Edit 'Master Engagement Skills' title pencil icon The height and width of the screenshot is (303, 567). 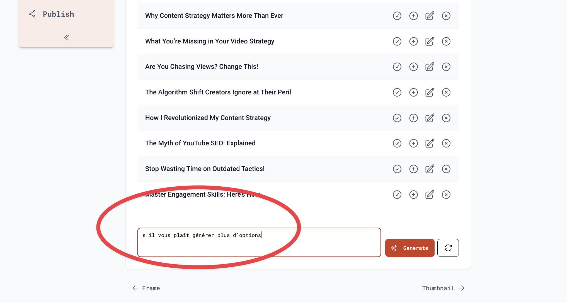tap(430, 195)
